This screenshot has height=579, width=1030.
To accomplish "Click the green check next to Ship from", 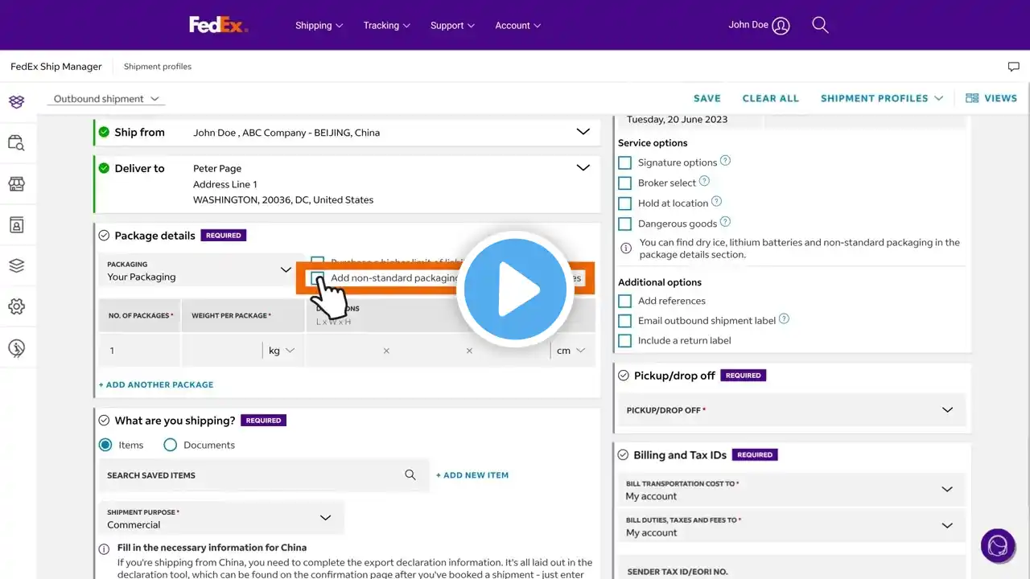I will click(104, 132).
